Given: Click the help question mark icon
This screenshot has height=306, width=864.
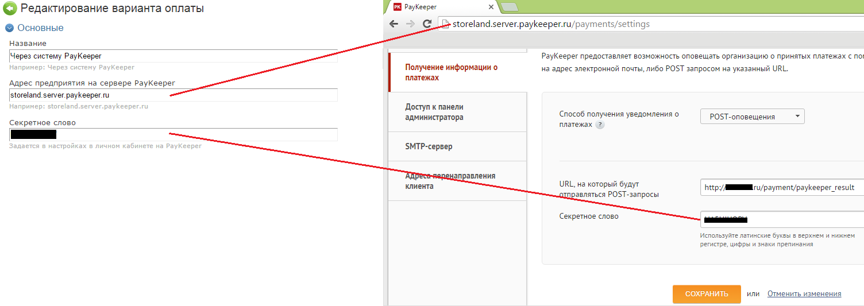Looking at the screenshot, I should point(600,125).
